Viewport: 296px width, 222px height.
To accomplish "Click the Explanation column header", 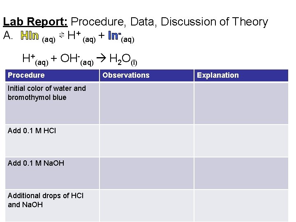I will point(217,75).
